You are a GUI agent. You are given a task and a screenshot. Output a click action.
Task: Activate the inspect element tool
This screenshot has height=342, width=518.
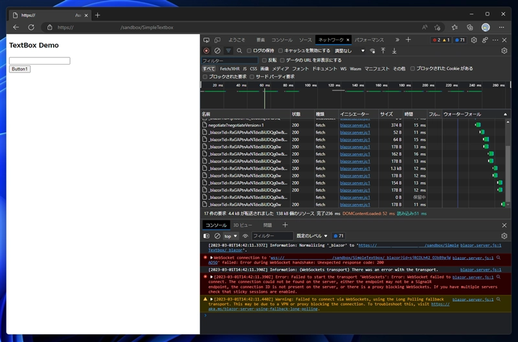[207, 40]
